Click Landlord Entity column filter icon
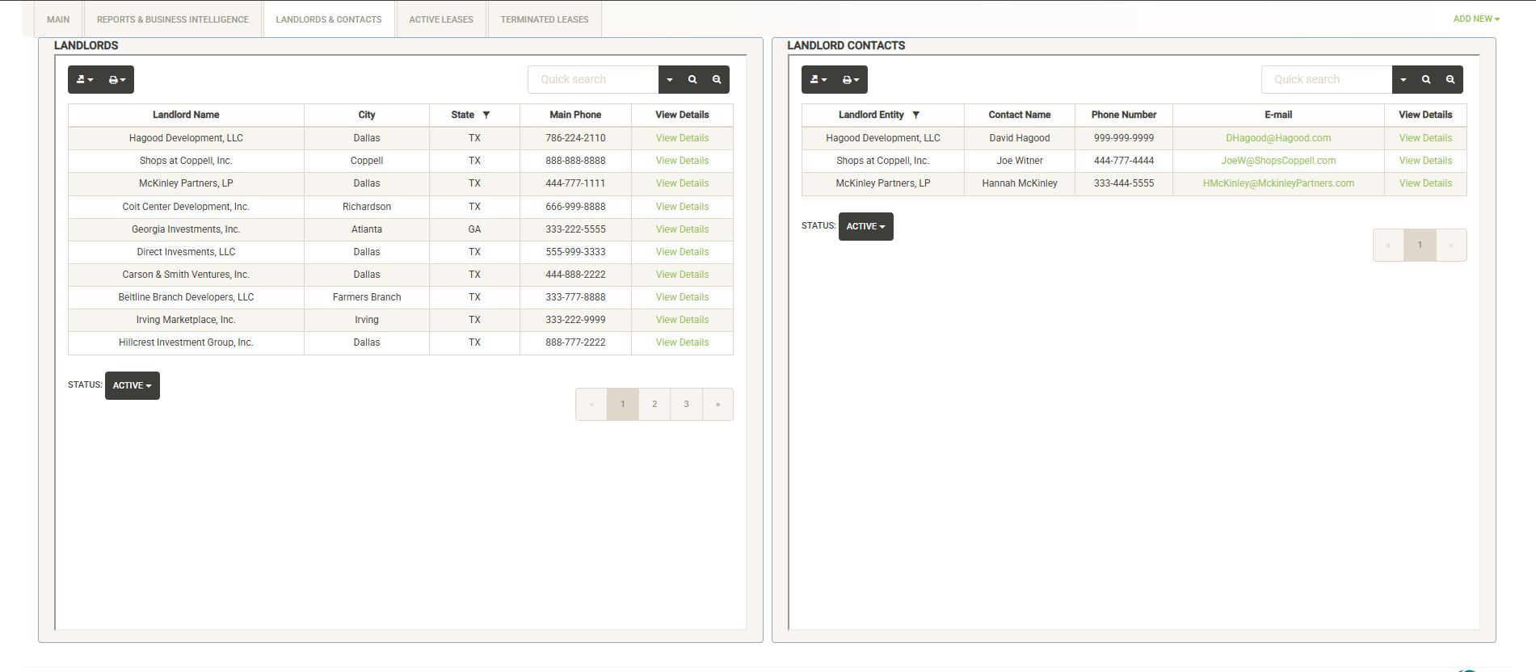 (x=915, y=115)
